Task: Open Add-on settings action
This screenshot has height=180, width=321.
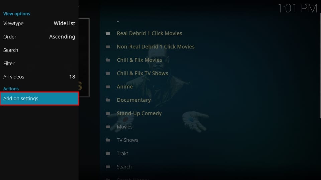Action: (x=39, y=99)
